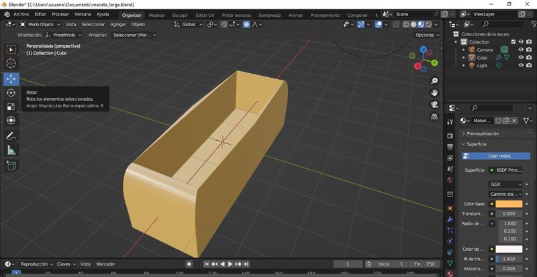537x277 pixels.
Task: Select the Cursor tool in the toolbar
Action: [11, 63]
